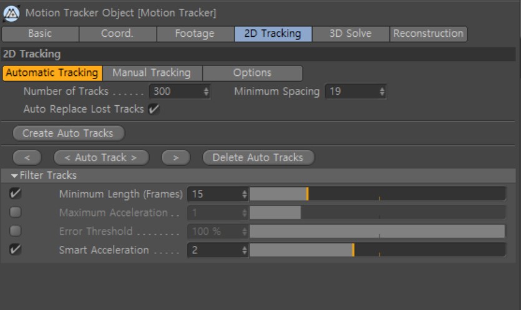The width and height of the screenshot is (521, 310).
Task: Click the Minimum Length slider bar
Action: [377, 194]
